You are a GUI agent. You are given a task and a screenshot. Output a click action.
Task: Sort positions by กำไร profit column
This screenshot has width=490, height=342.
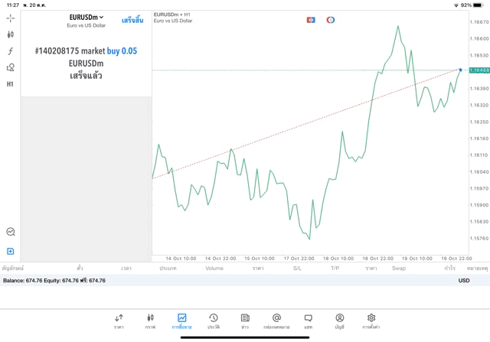pyautogui.click(x=449, y=269)
